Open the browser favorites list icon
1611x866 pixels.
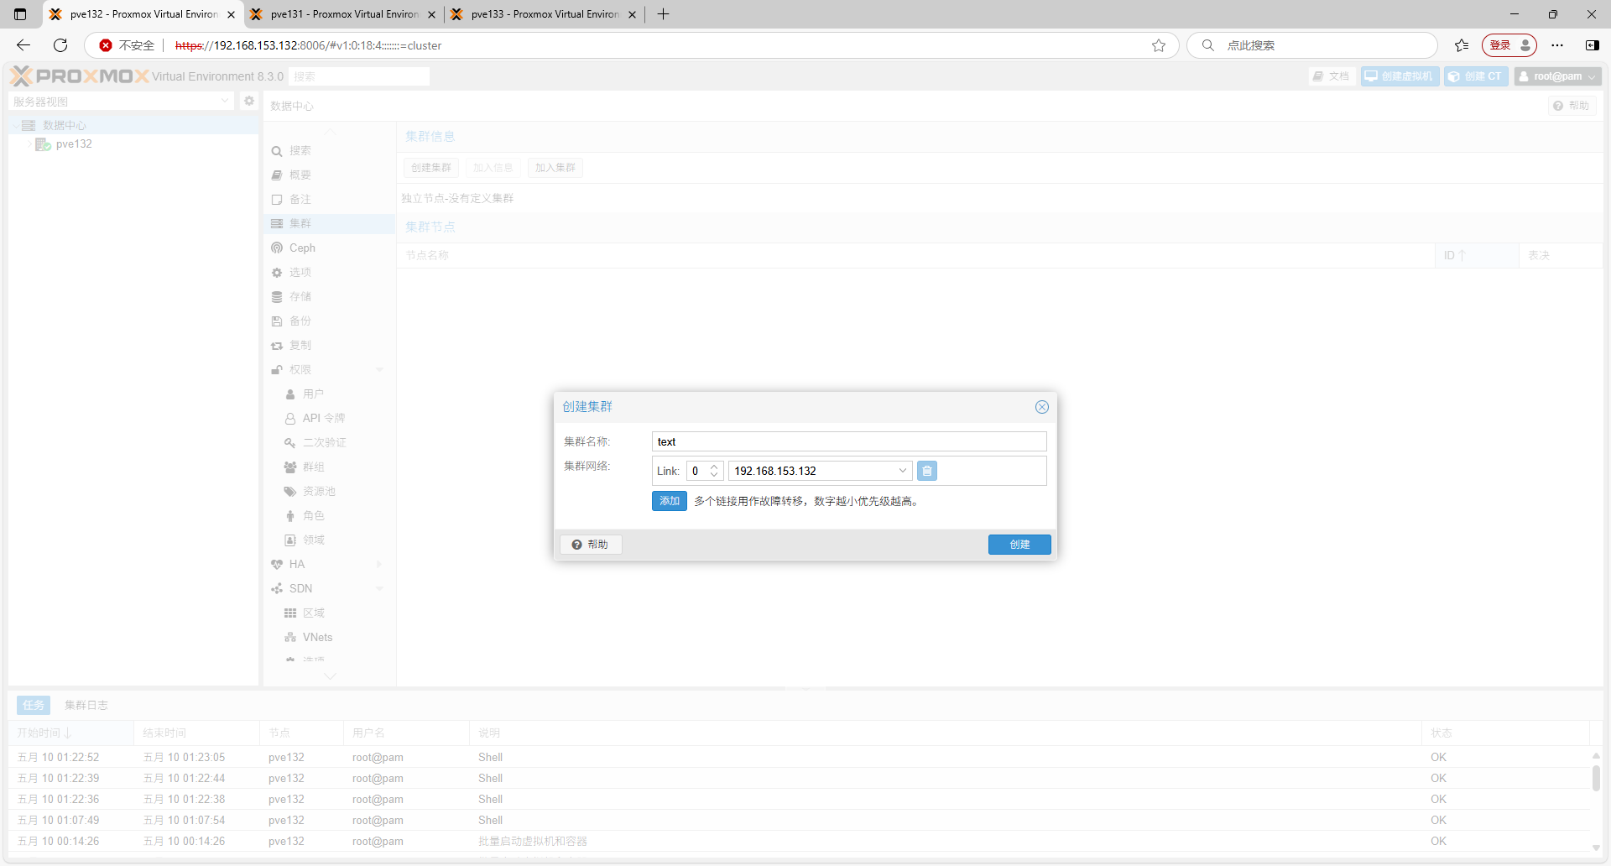[x=1462, y=45]
